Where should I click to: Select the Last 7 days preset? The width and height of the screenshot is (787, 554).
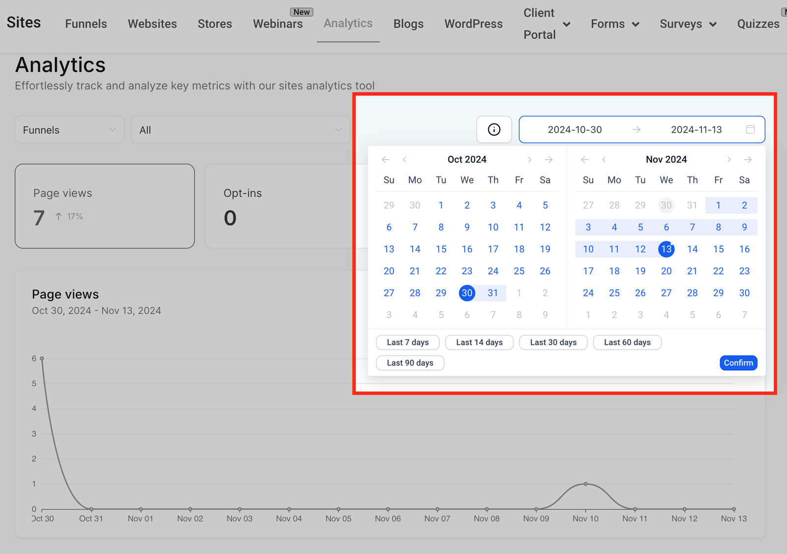[407, 342]
